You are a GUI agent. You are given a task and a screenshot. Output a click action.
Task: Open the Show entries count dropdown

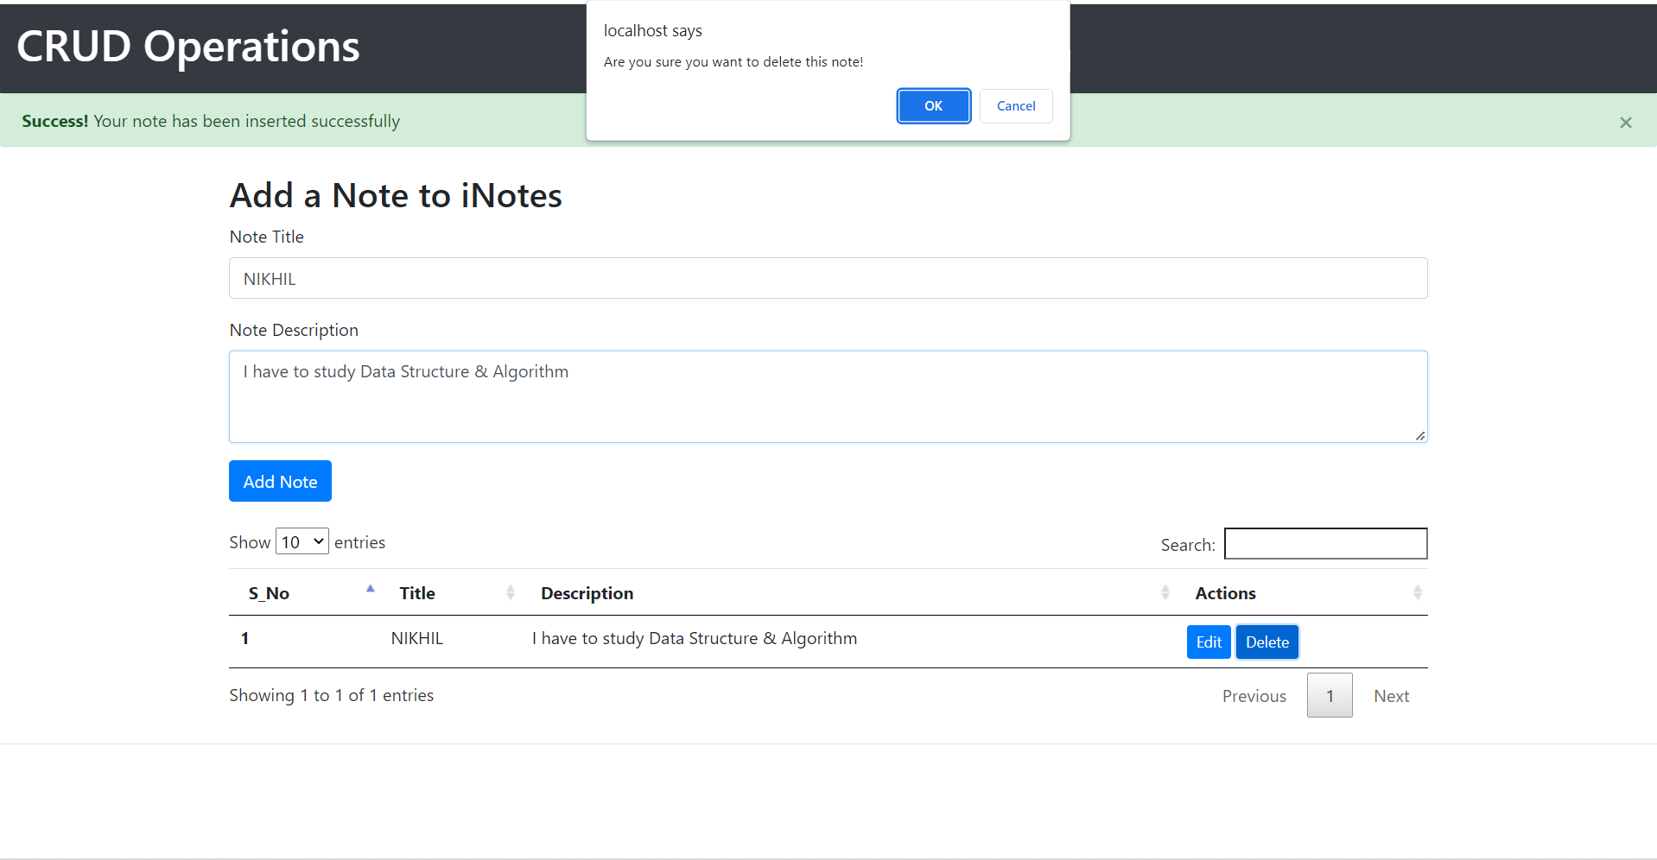click(x=302, y=541)
